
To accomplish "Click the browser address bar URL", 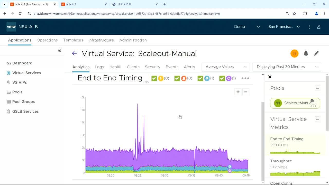I will pyautogui.click(x=127, y=14).
